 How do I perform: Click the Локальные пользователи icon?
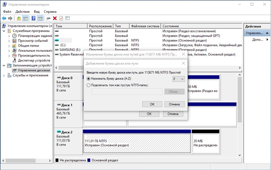click(14, 50)
